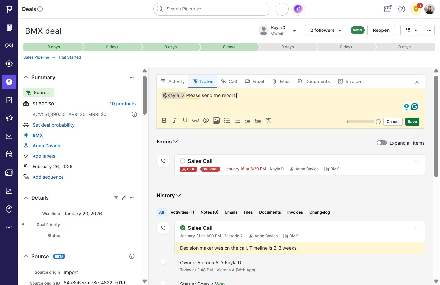Save the note
440x285 pixels.
(x=412, y=122)
